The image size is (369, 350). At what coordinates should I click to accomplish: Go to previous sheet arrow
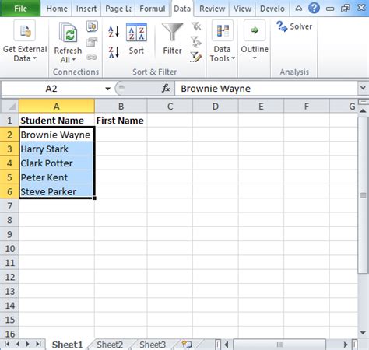tap(18, 345)
